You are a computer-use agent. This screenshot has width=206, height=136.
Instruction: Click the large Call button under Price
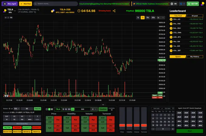click(50, 128)
